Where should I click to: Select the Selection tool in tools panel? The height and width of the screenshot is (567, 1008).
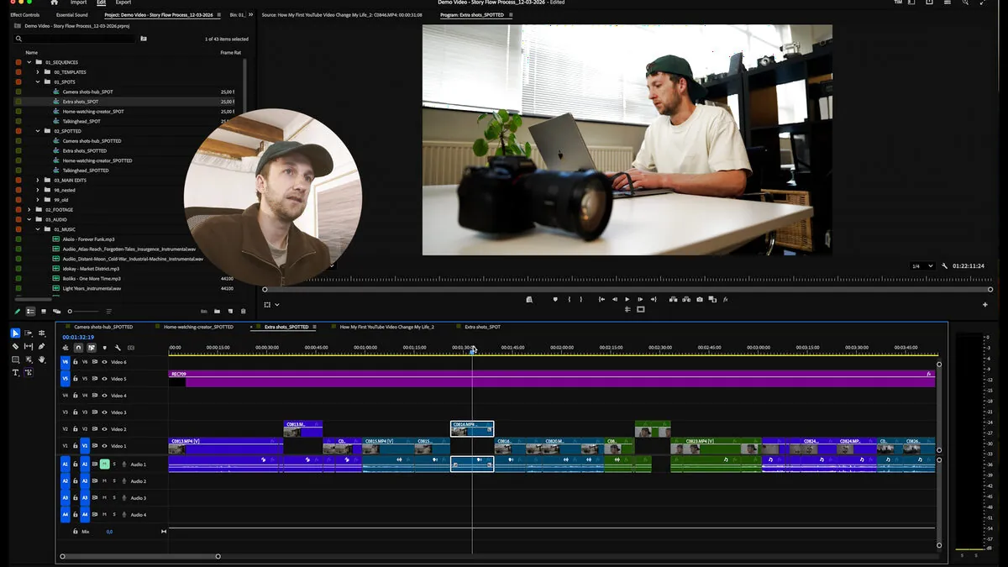click(15, 333)
